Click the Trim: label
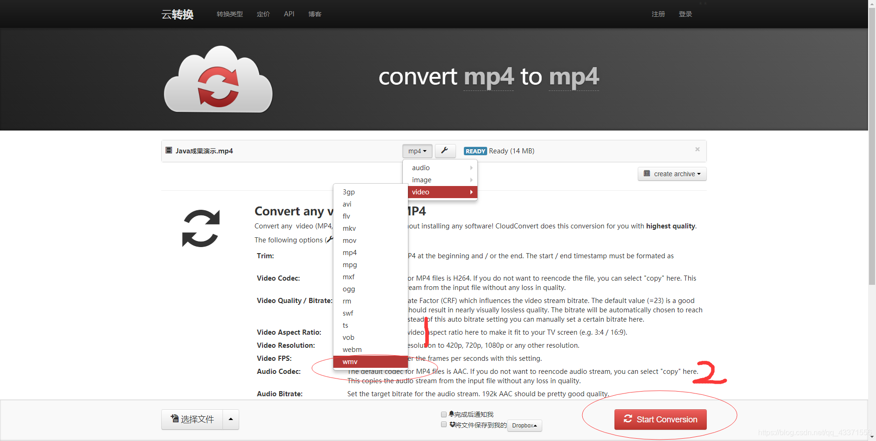The height and width of the screenshot is (441, 876). coord(265,256)
